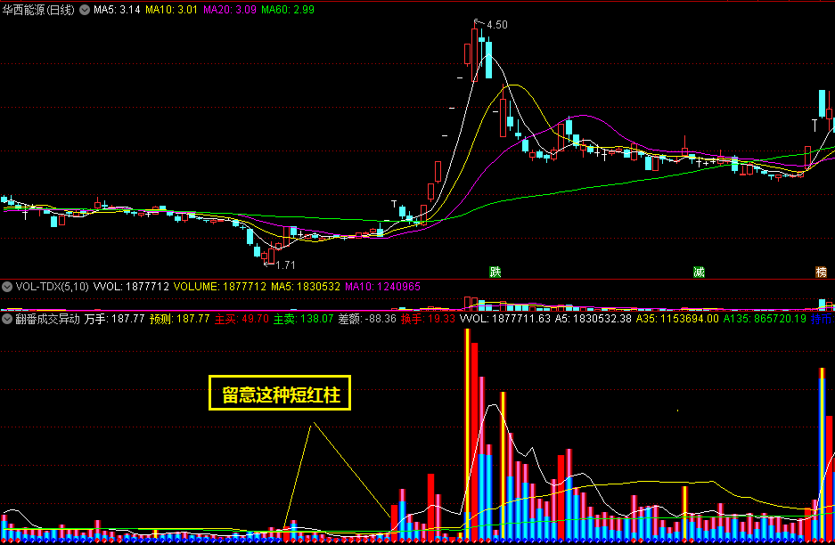Click the 减 event marker icon

point(699,272)
